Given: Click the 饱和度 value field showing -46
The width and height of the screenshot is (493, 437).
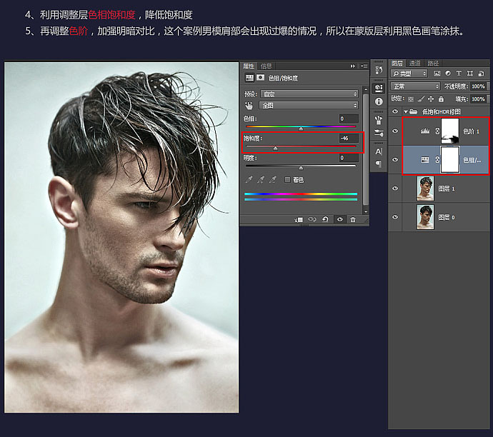Looking at the screenshot, I should click(349, 139).
